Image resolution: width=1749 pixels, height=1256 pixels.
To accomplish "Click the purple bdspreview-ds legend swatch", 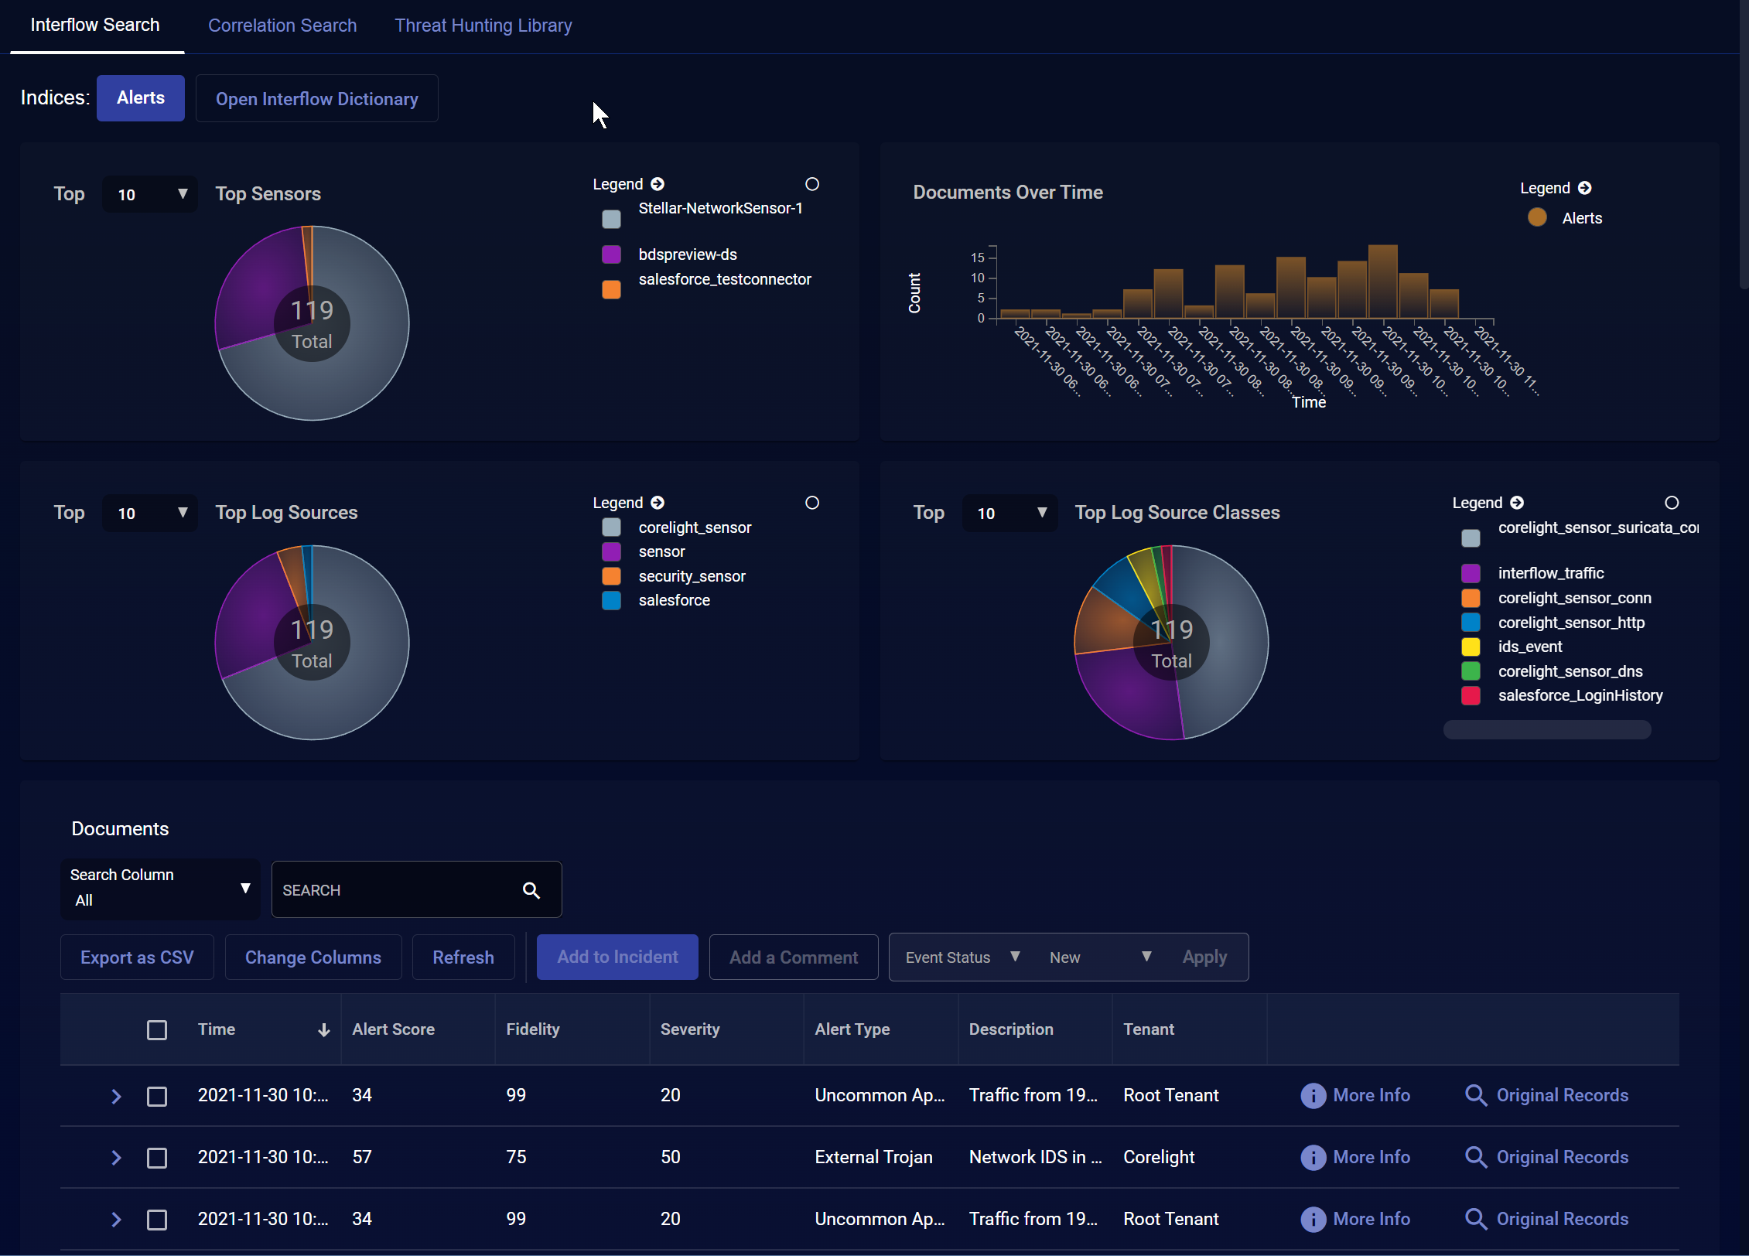I will [611, 254].
